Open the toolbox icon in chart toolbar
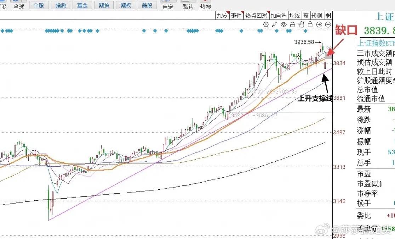The image size is (395, 239). point(292,24)
